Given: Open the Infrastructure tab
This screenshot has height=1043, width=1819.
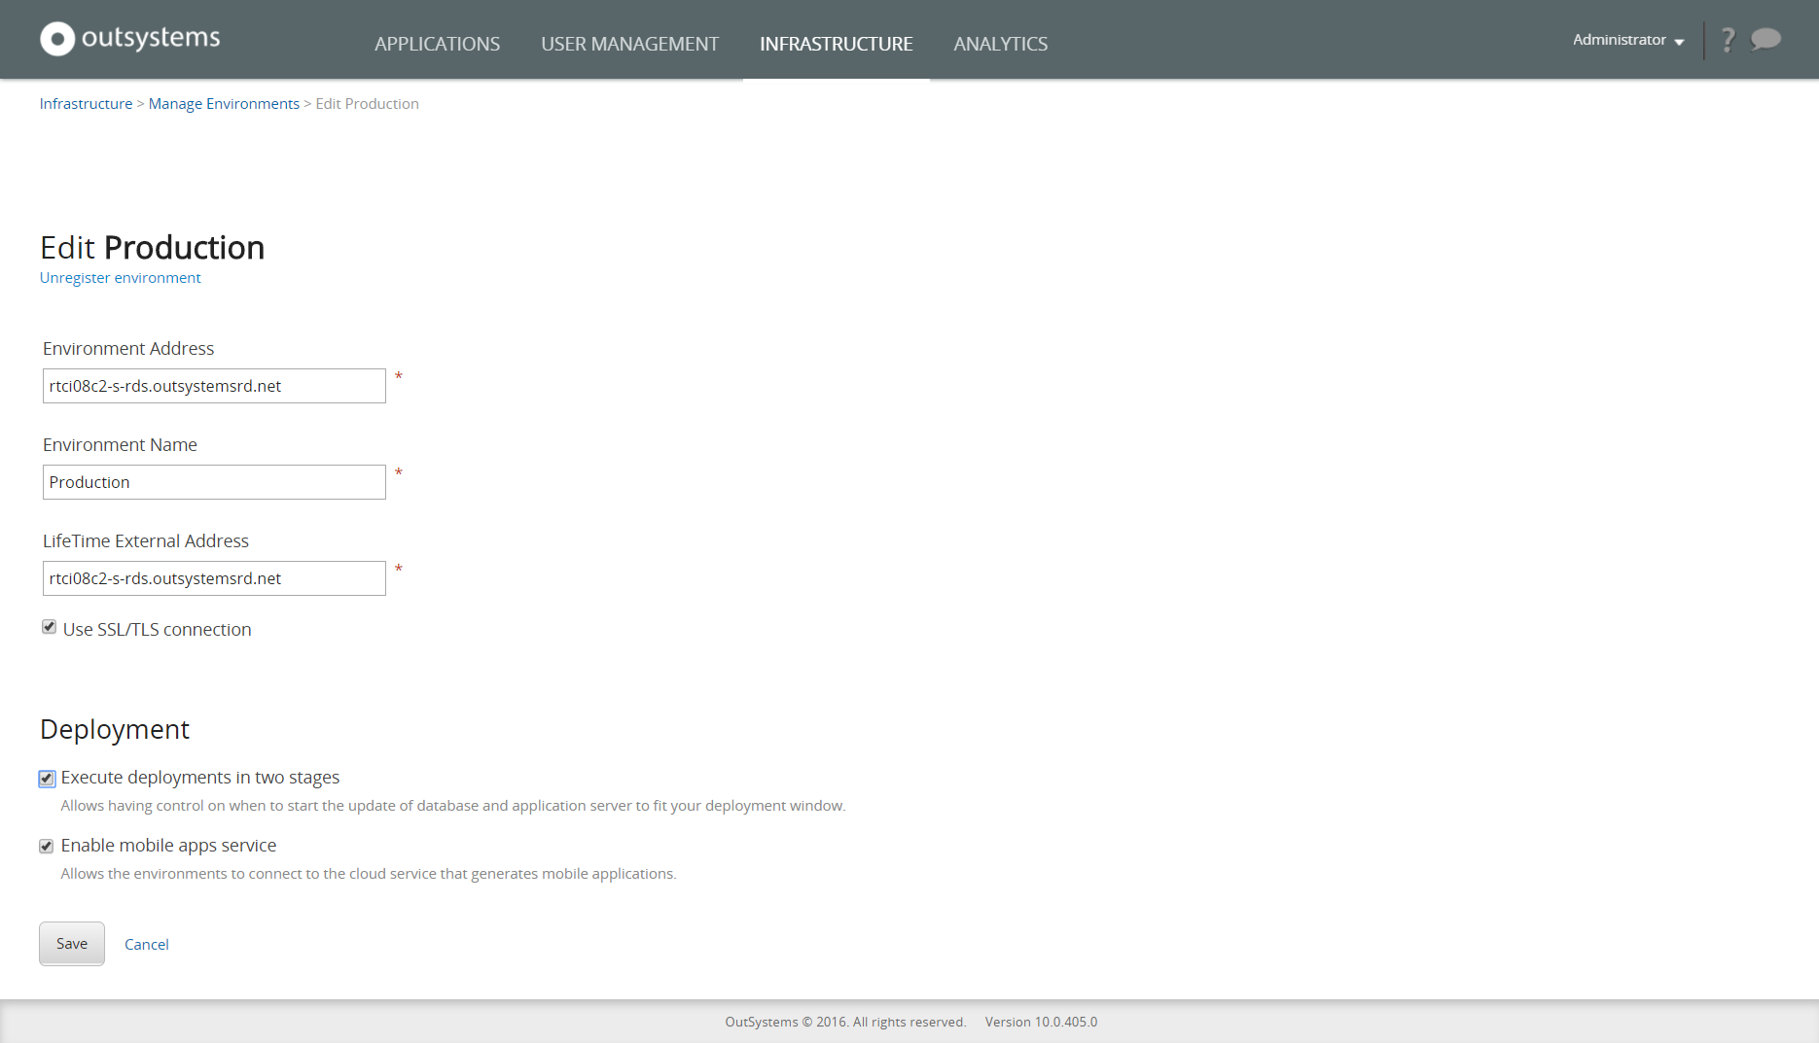Looking at the screenshot, I should 837,44.
